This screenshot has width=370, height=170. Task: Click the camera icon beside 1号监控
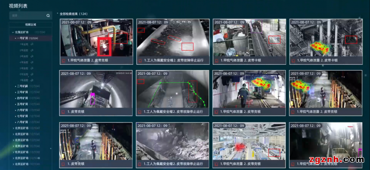click(32, 44)
